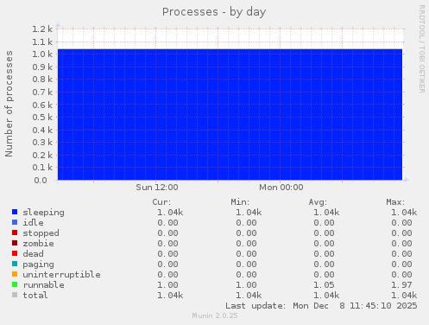Click the 'dead' legend label

[x=33, y=253]
